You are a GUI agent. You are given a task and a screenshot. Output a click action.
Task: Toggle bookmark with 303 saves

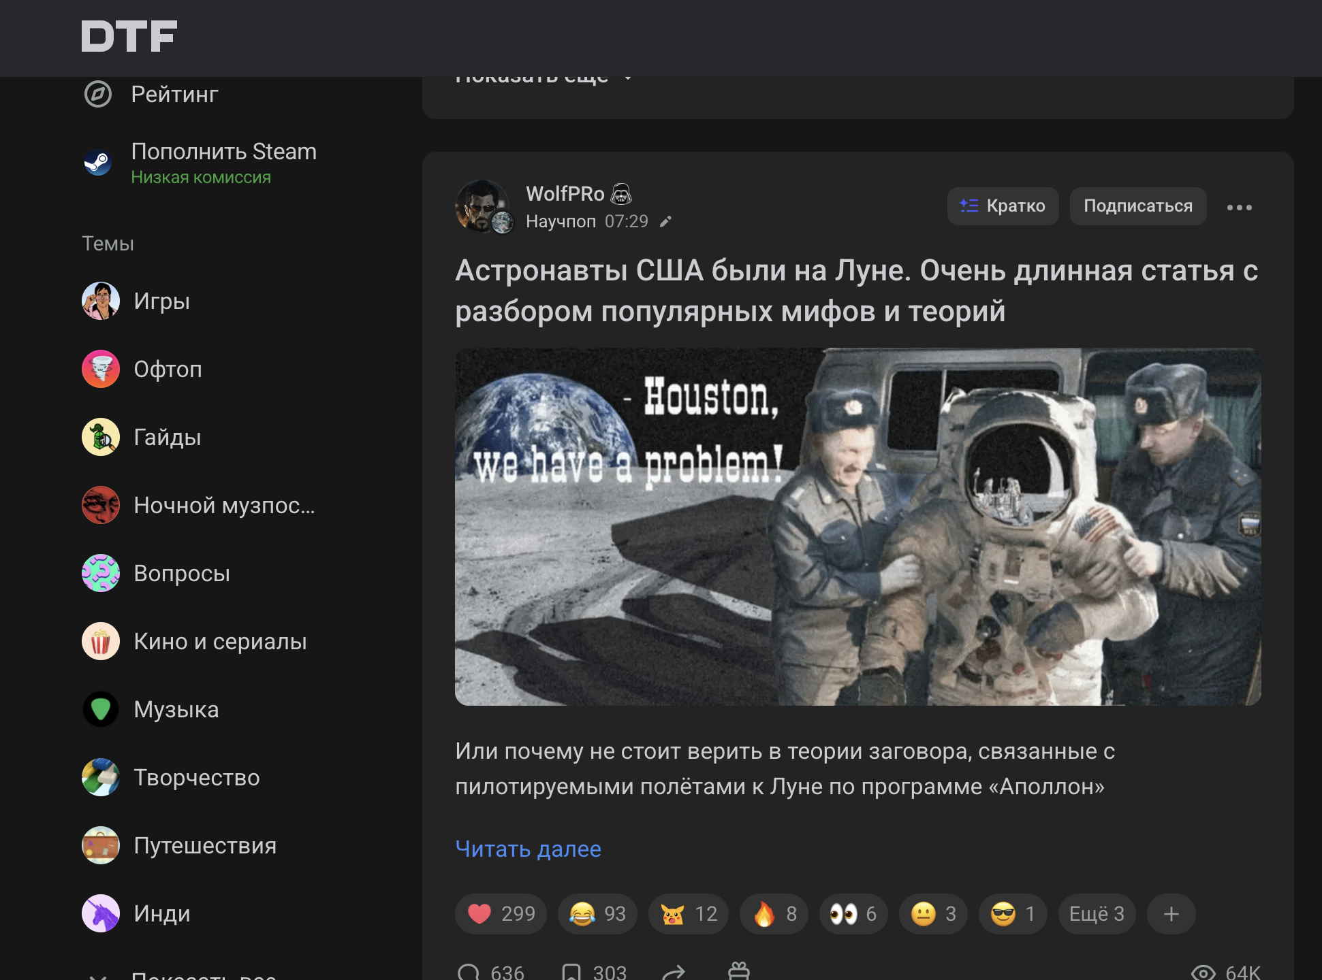(x=571, y=972)
